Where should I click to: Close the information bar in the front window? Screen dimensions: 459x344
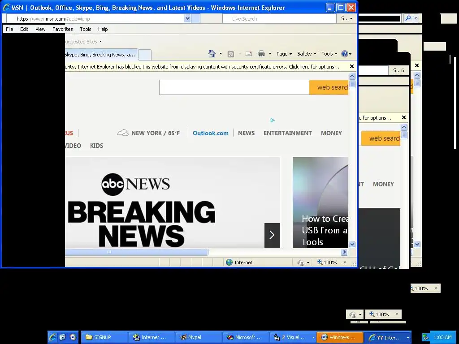352,66
